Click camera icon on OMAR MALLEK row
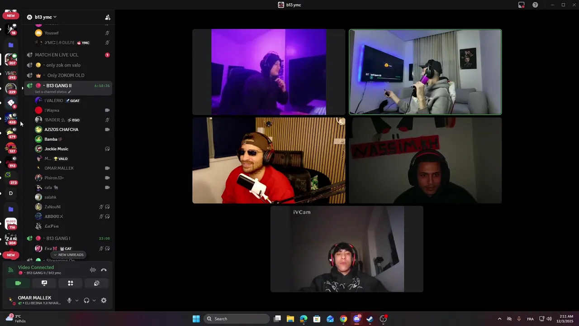Image resolution: width=579 pixels, height=326 pixels. coord(107,168)
